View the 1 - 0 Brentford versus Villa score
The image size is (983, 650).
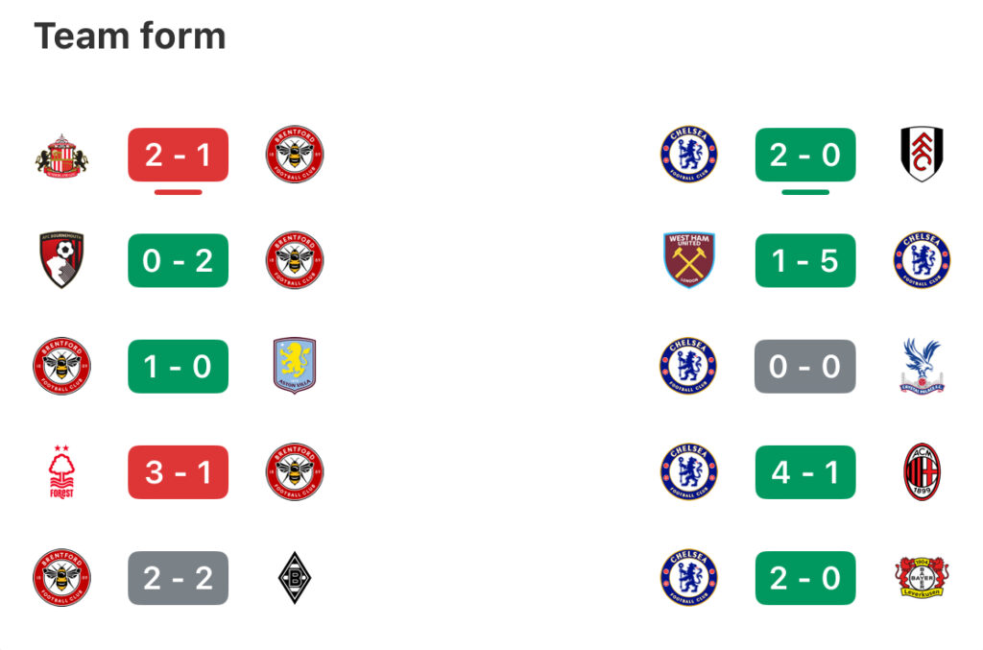(178, 367)
